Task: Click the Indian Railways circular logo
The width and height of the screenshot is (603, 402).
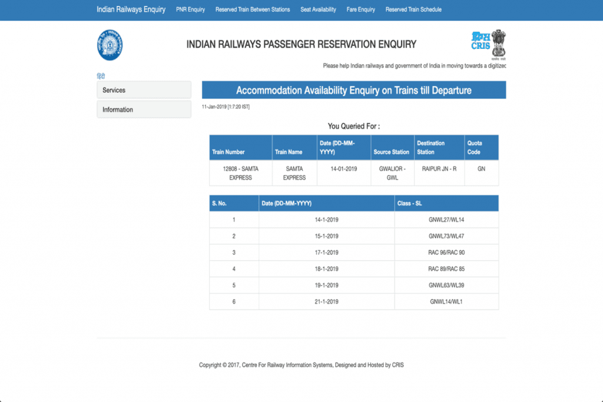Action: (110, 45)
